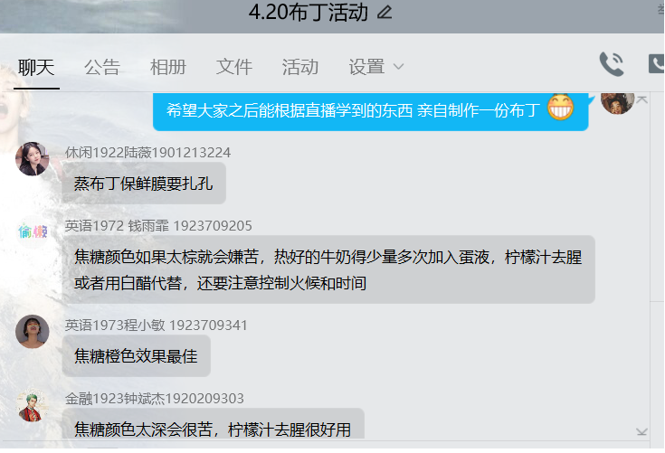Open 偷懒 avatar of 钱雨霏
Screen dimensions: 665x453
click(33, 231)
